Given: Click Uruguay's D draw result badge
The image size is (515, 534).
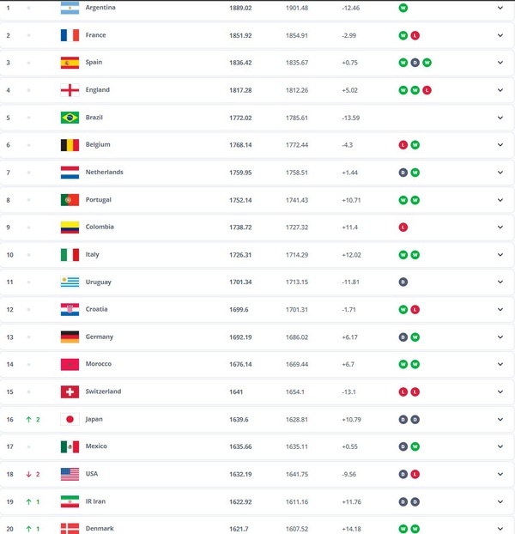Looking at the screenshot, I should tap(403, 282).
